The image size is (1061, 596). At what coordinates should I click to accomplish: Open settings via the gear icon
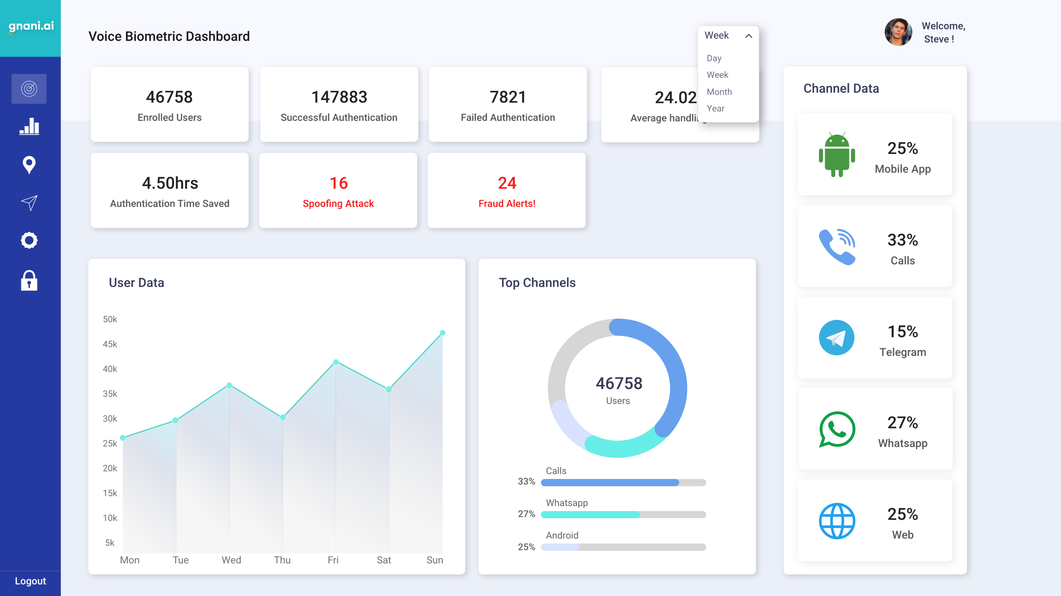tap(29, 240)
